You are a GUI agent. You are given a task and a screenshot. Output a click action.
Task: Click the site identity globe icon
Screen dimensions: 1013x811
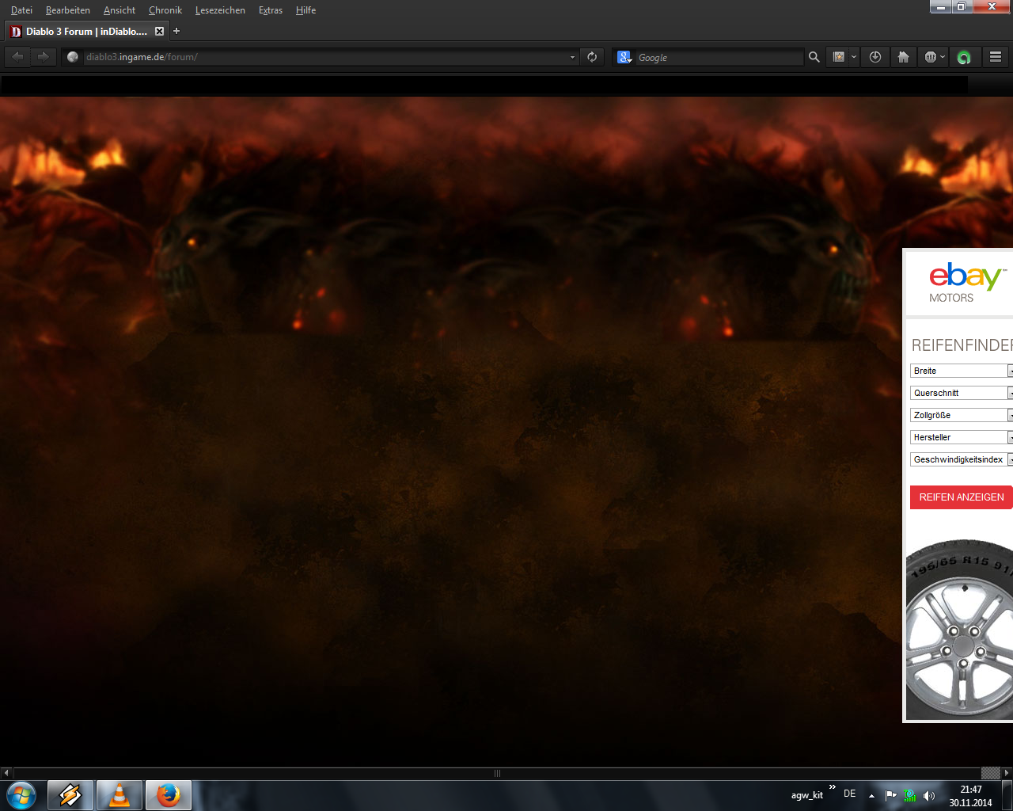point(73,57)
